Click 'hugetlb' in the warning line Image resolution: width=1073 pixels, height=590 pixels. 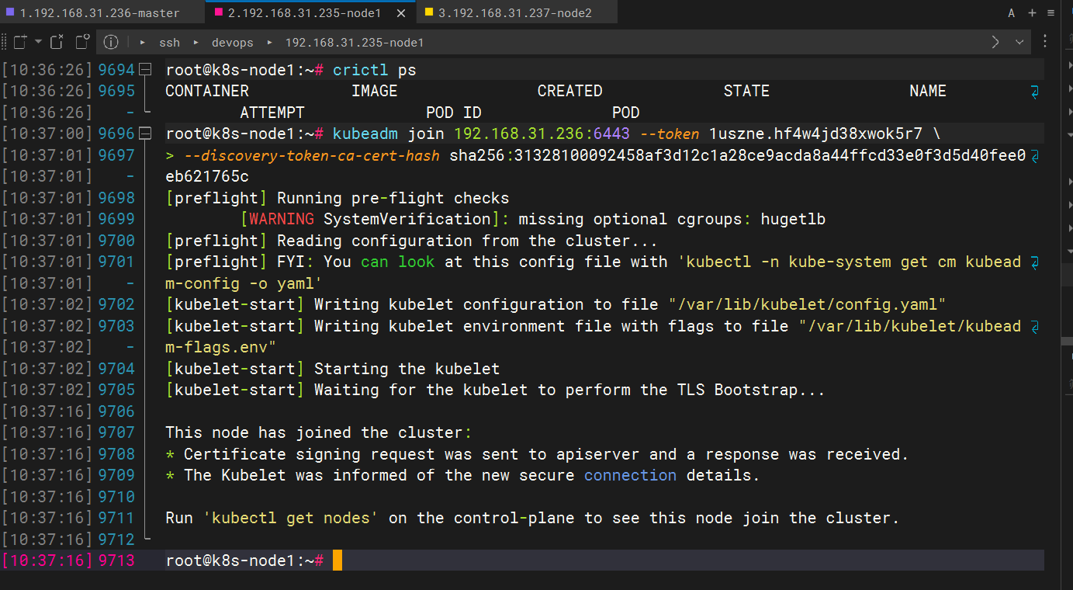793,219
